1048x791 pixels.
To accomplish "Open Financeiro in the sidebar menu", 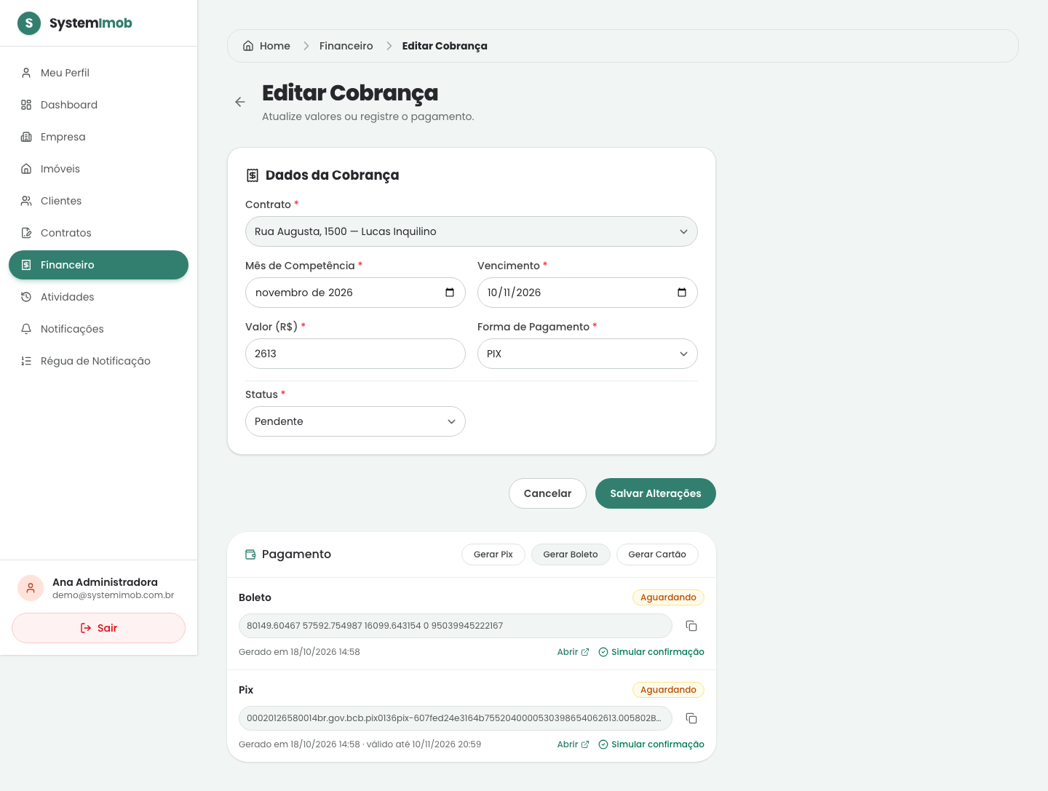I will (x=98, y=265).
